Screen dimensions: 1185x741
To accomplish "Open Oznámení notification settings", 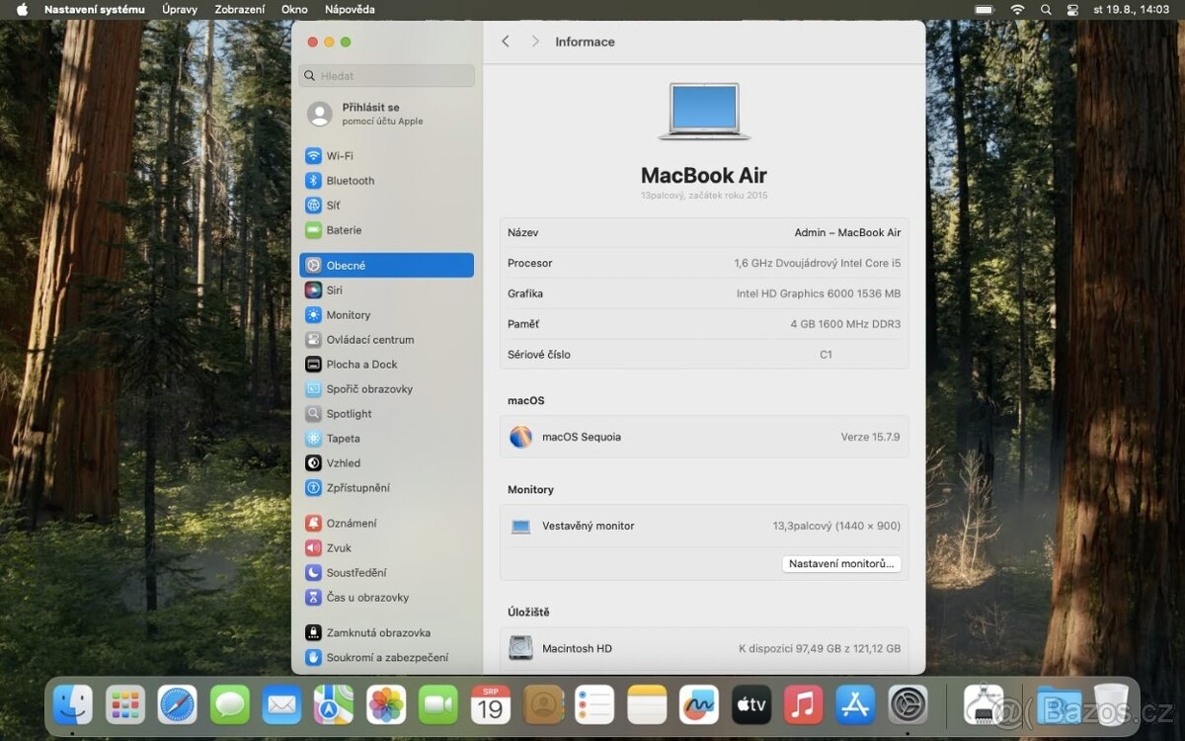I will pos(386,524).
